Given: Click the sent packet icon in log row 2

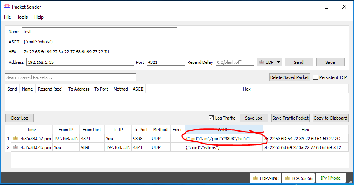Looking at the screenshot, I should tap(16, 147).
